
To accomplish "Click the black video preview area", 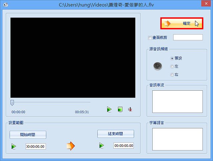I will (73, 58).
